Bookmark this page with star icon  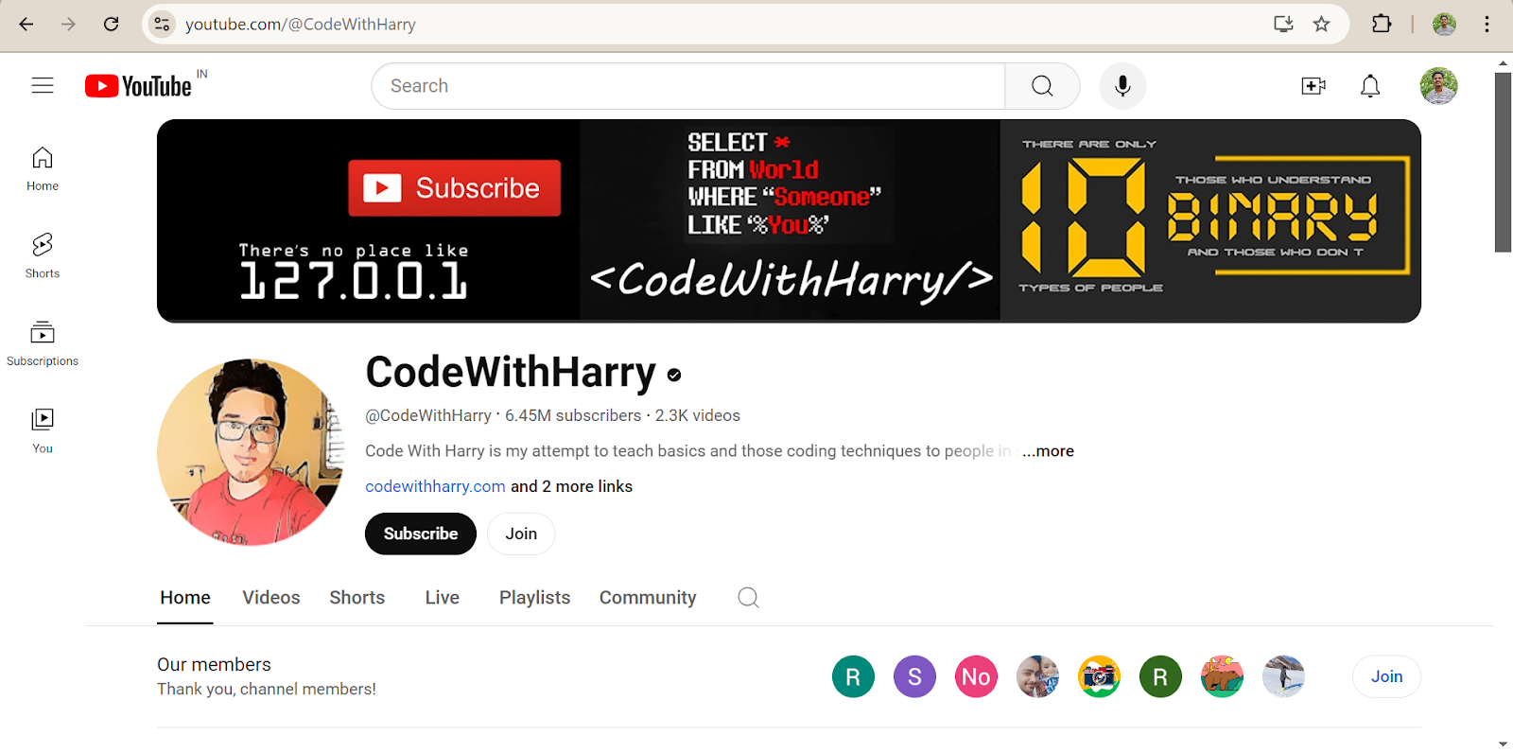click(x=1321, y=24)
